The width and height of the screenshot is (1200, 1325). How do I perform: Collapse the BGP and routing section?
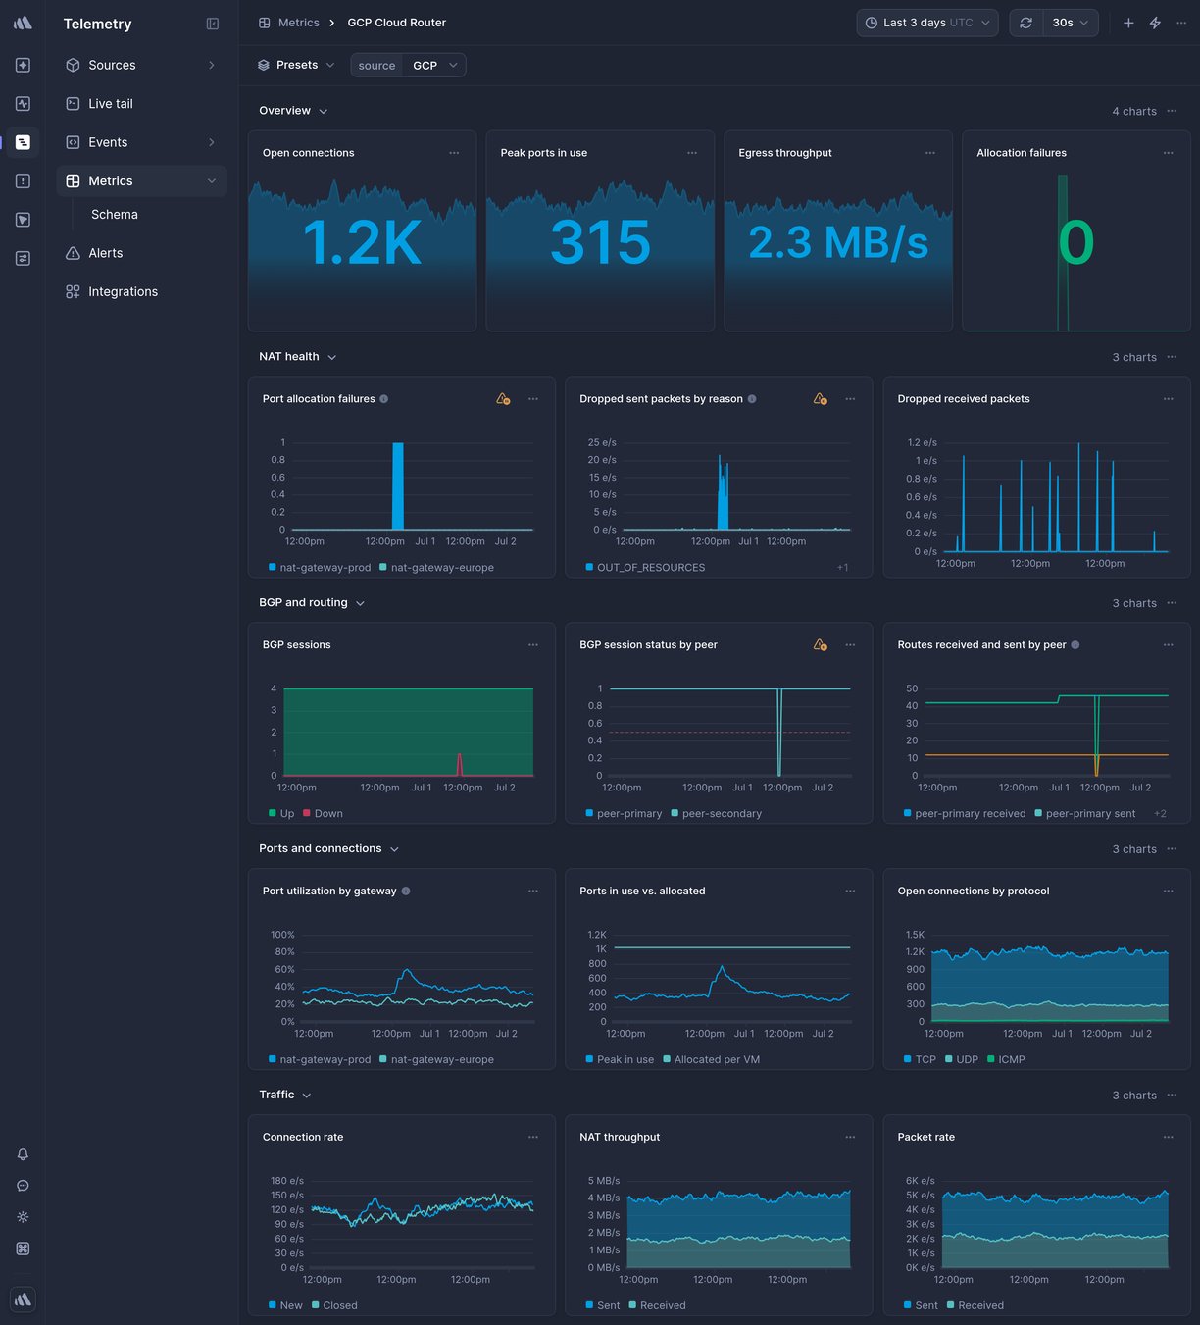pyautogui.click(x=312, y=603)
